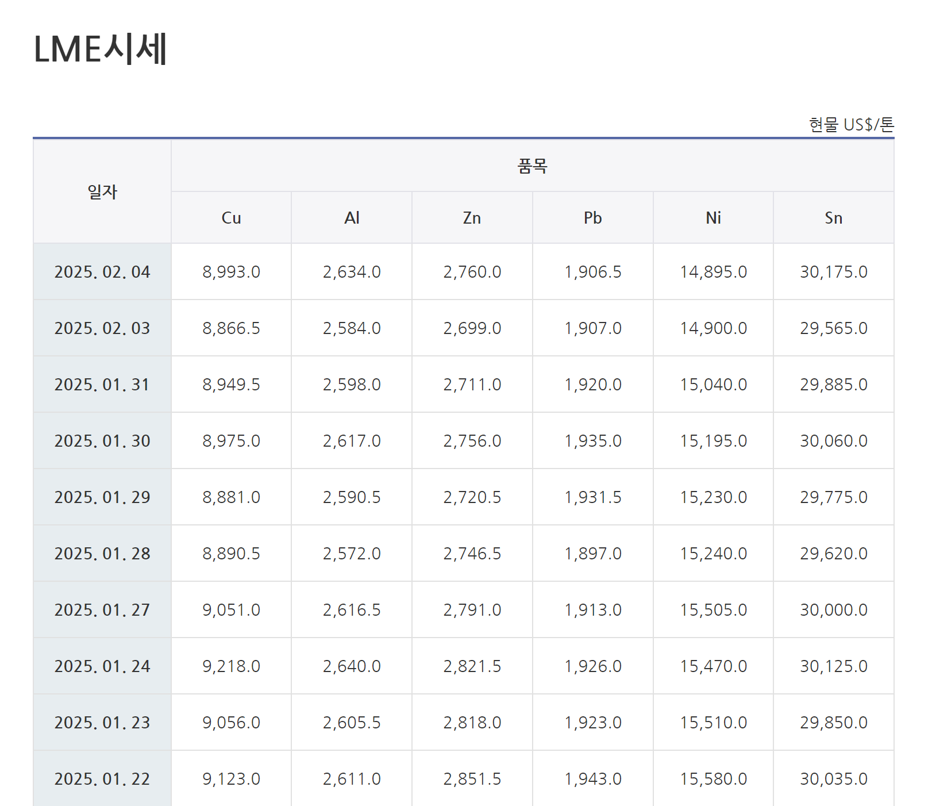The height and width of the screenshot is (806, 932).
Task: Select the Pb column header
Action: click(x=592, y=218)
